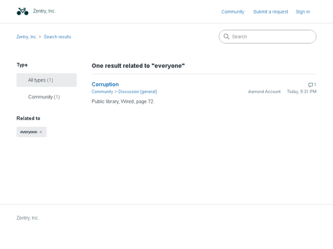Click the Sign in link
The width and height of the screenshot is (333, 249).
click(302, 12)
